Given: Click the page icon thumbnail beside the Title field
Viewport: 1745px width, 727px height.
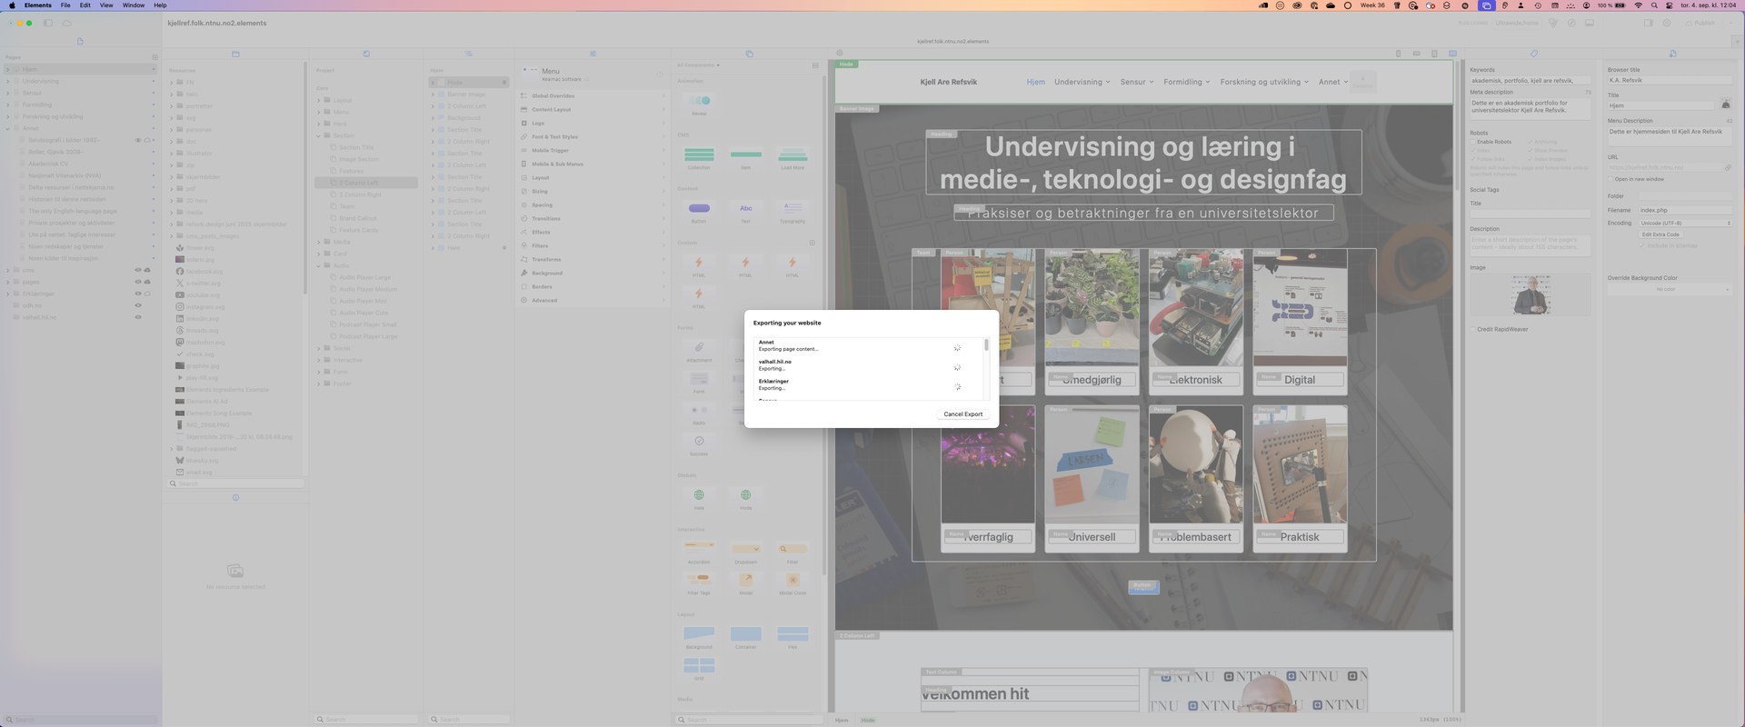Looking at the screenshot, I should (1726, 105).
